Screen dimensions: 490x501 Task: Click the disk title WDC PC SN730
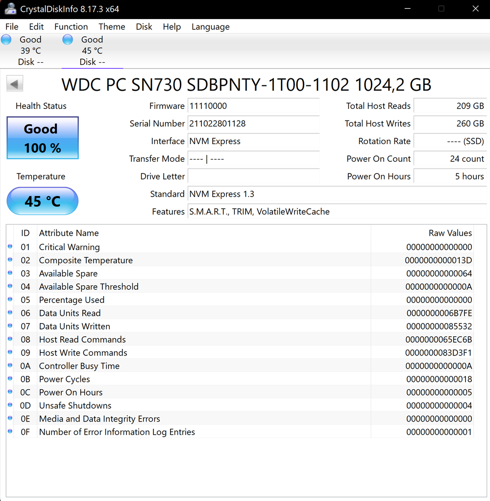coord(246,85)
